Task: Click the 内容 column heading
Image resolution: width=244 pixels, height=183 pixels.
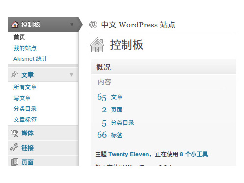Action: 104,82
